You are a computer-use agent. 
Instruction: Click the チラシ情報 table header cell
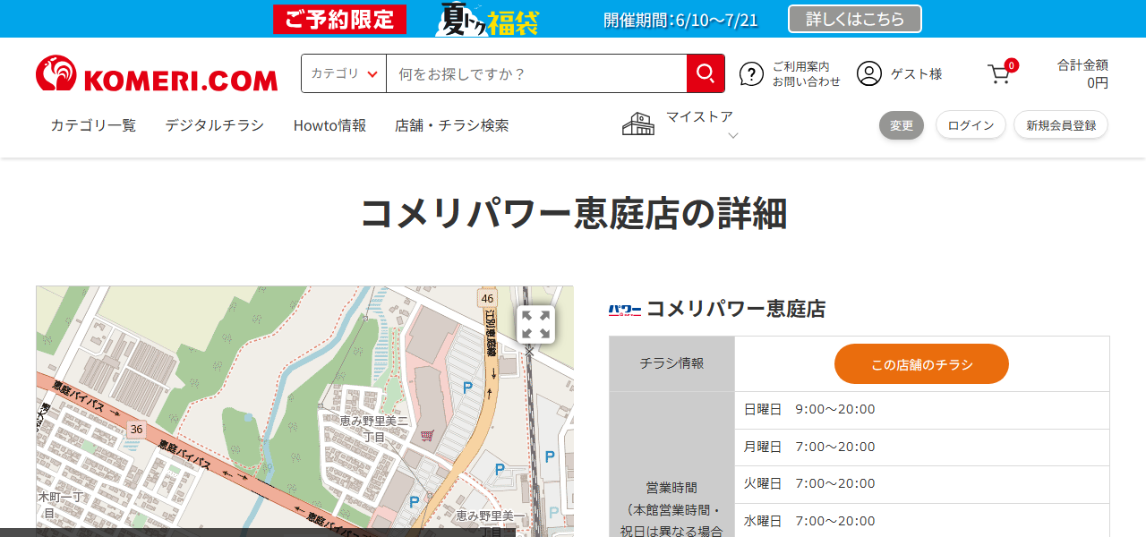click(671, 363)
